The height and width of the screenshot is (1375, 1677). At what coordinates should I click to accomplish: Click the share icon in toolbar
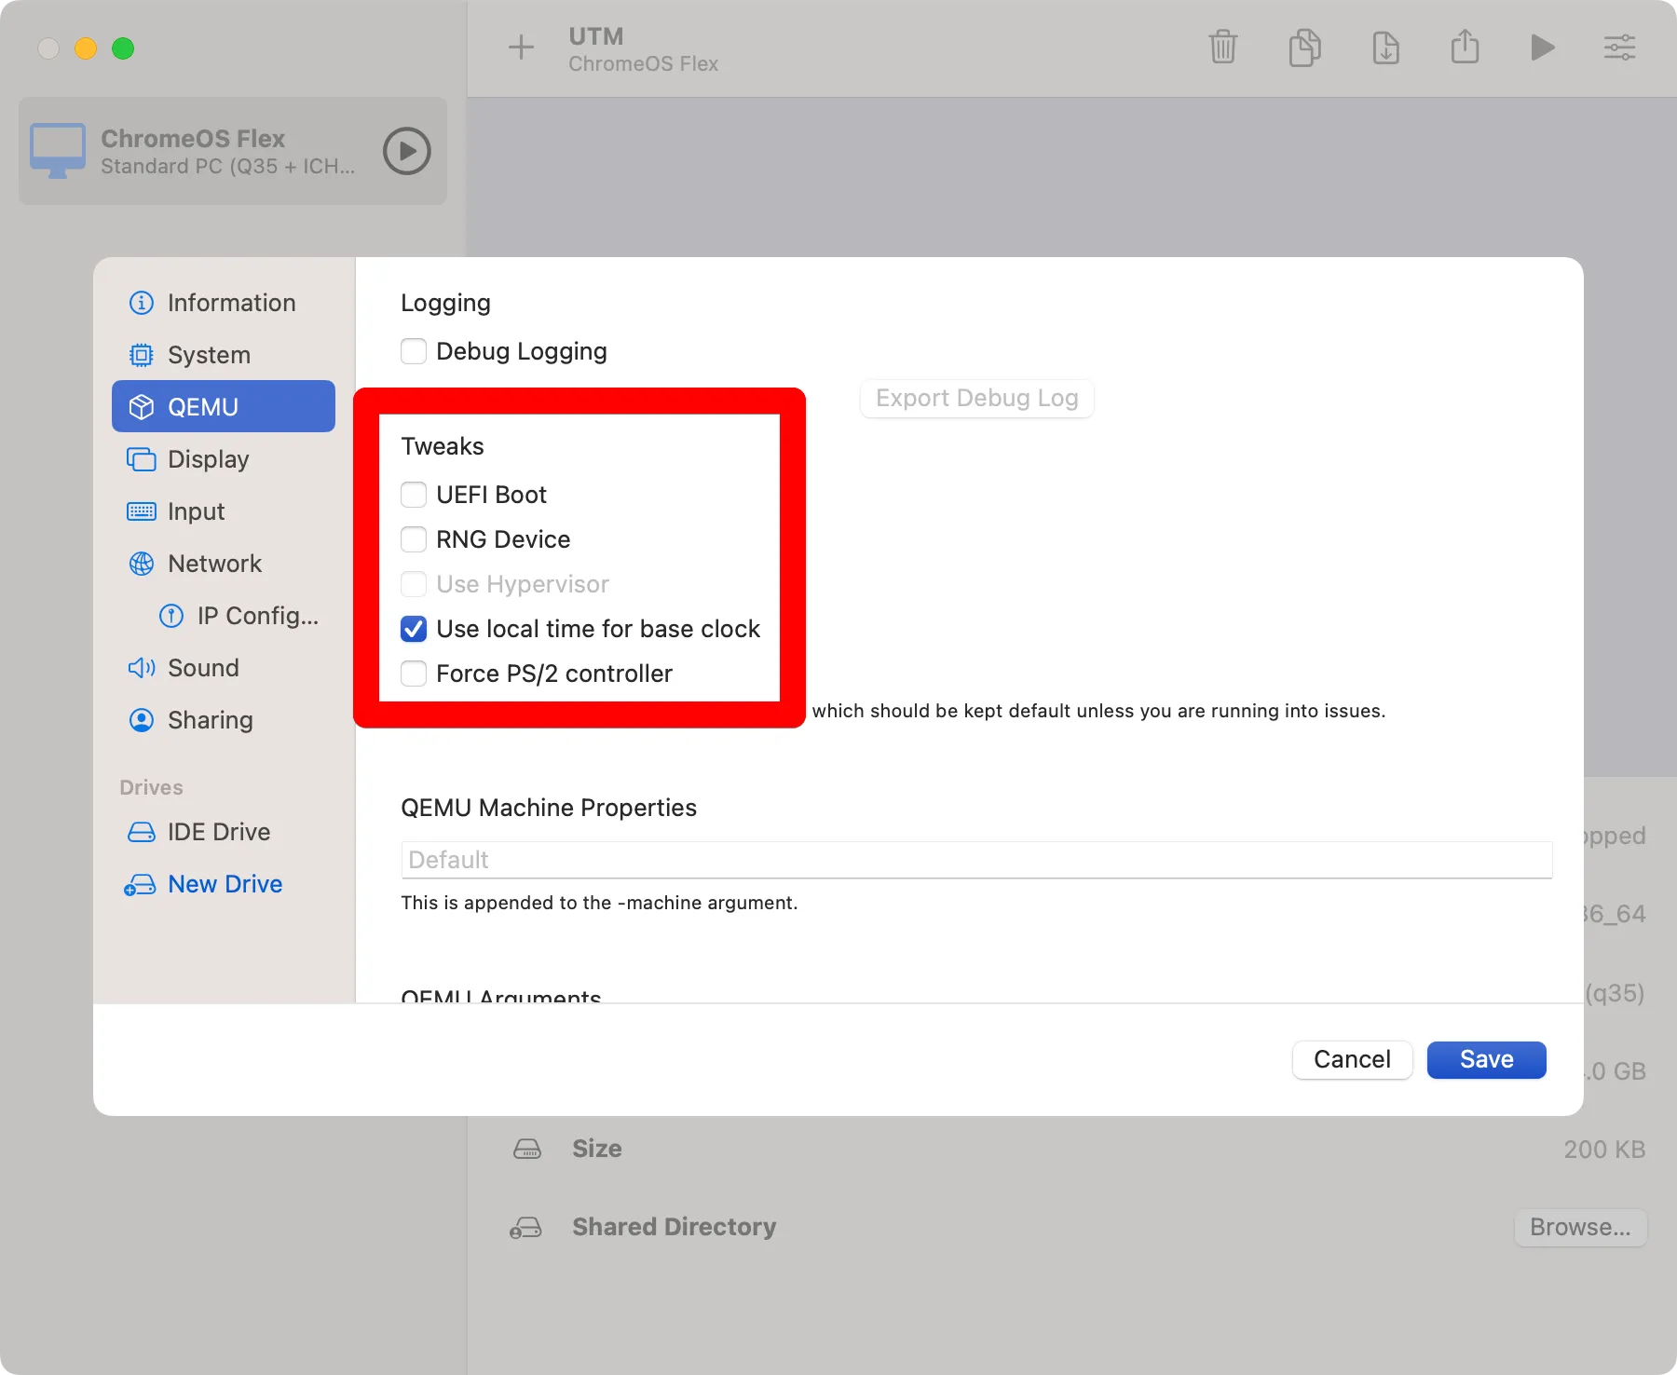pos(1465,47)
